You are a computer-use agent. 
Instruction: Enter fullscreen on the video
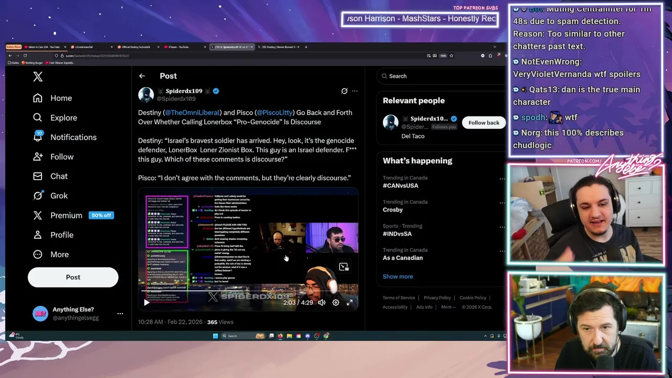pos(350,302)
